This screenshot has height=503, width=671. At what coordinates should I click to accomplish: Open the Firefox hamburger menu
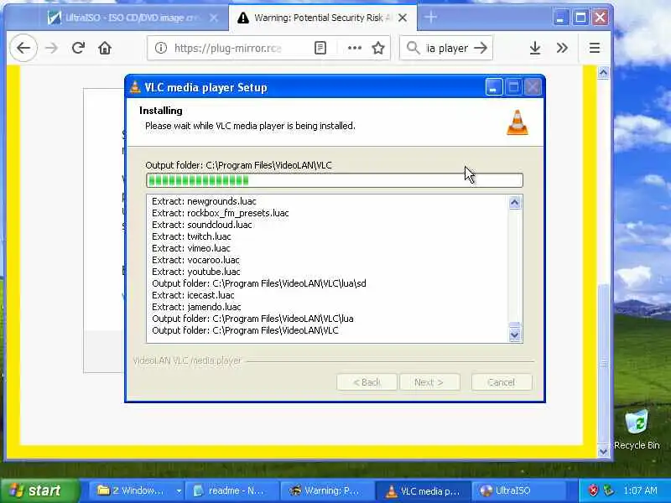coord(595,48)
